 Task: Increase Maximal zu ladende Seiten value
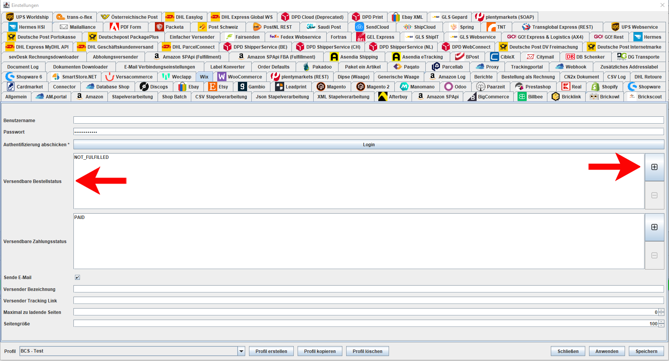tap(661, 310)
